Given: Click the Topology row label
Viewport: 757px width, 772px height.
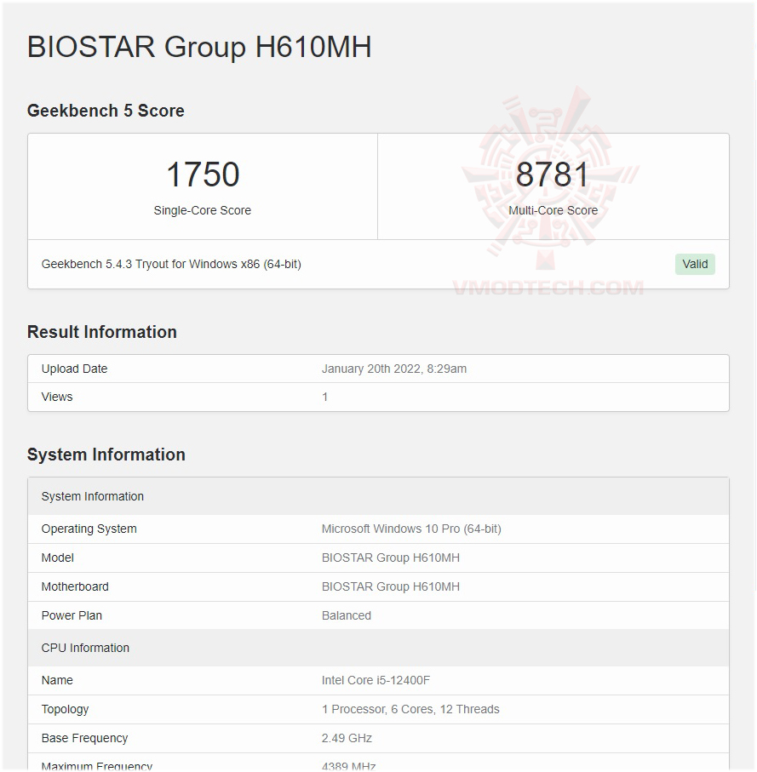Looking at the screenshot, I should [x=65, y=710].
